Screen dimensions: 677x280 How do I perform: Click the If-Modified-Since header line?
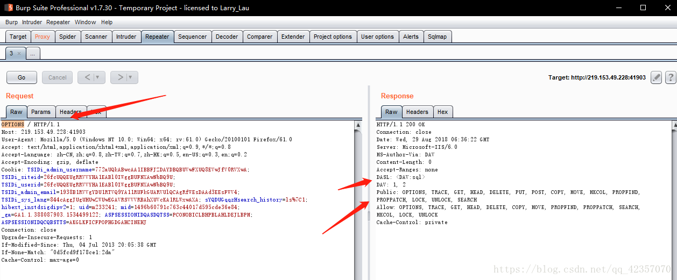[x=79, y=245]
